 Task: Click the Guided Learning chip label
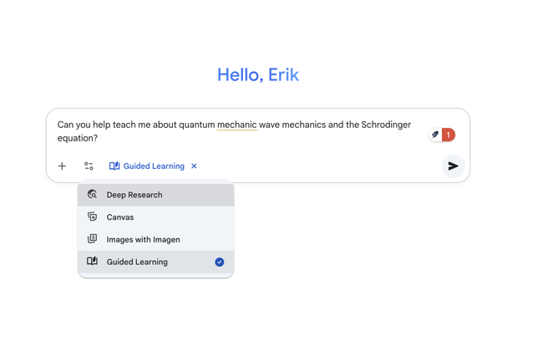[x=154, y=166]
